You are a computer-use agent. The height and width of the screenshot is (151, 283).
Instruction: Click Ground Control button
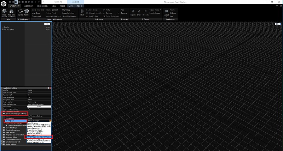pyautogui.click(x=52, y=10)
